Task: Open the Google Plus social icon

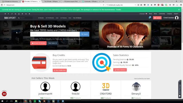Action: pyautogui.click(x=12, y=14)
